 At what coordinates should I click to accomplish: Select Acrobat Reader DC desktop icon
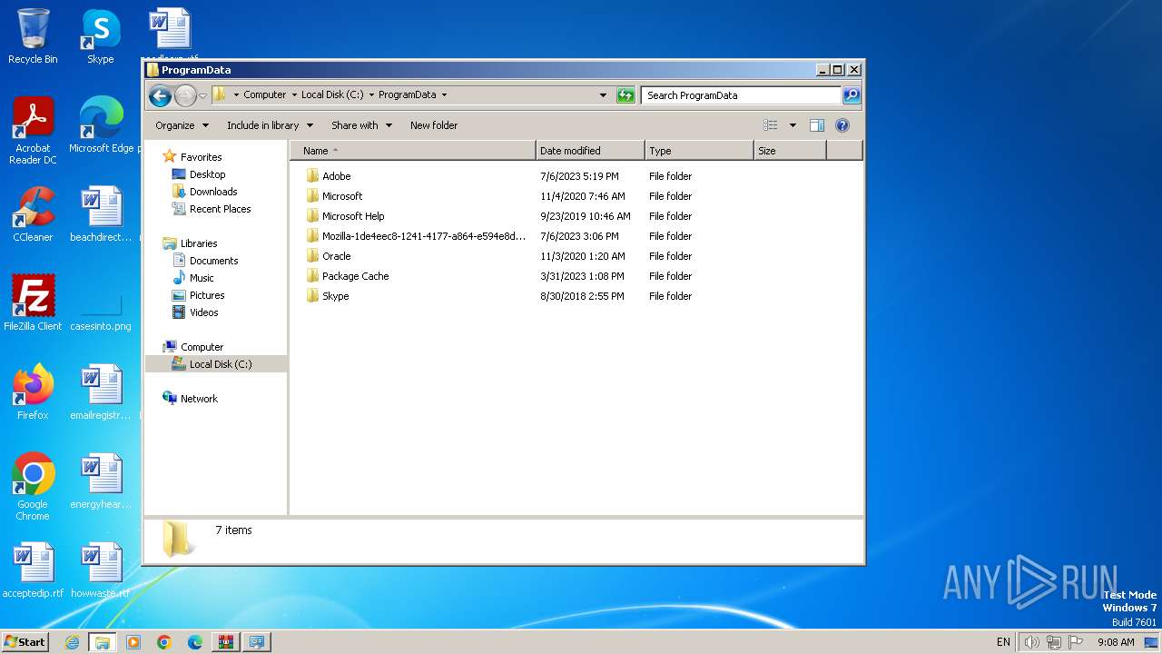(33, 131)
